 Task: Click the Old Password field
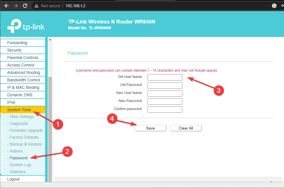[165, 85]
